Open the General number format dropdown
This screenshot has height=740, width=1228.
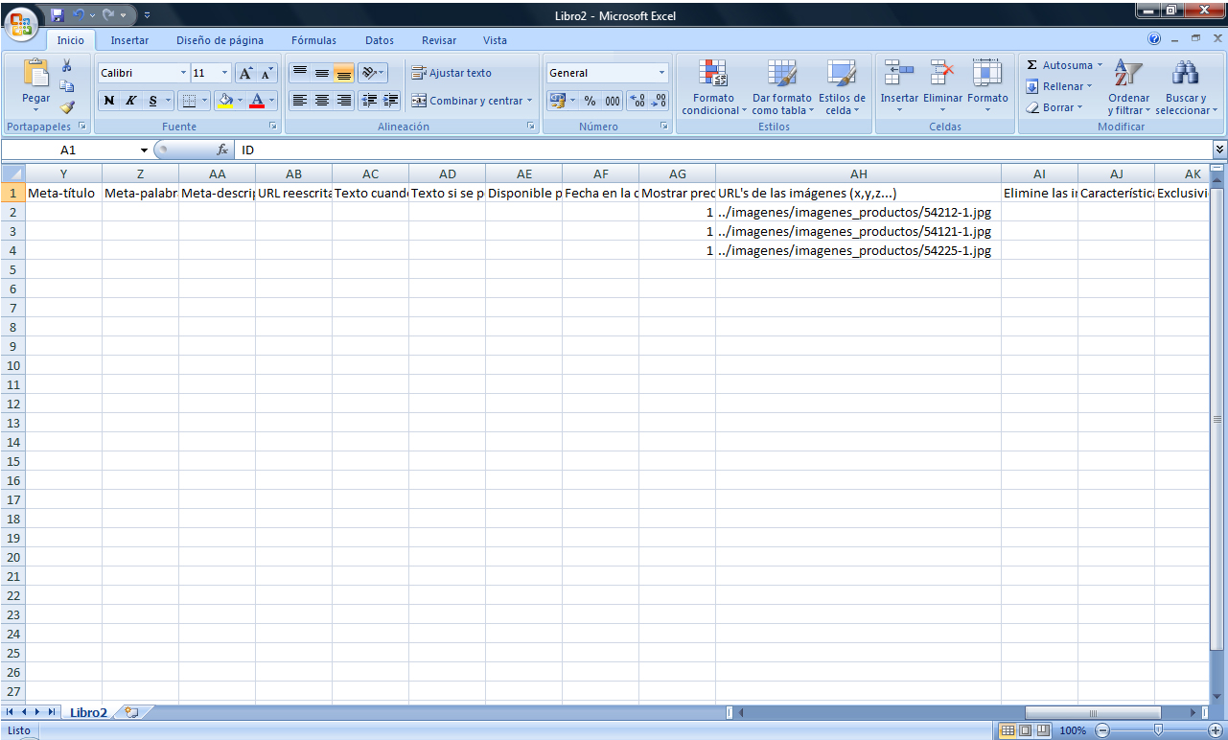click(661, 73)
